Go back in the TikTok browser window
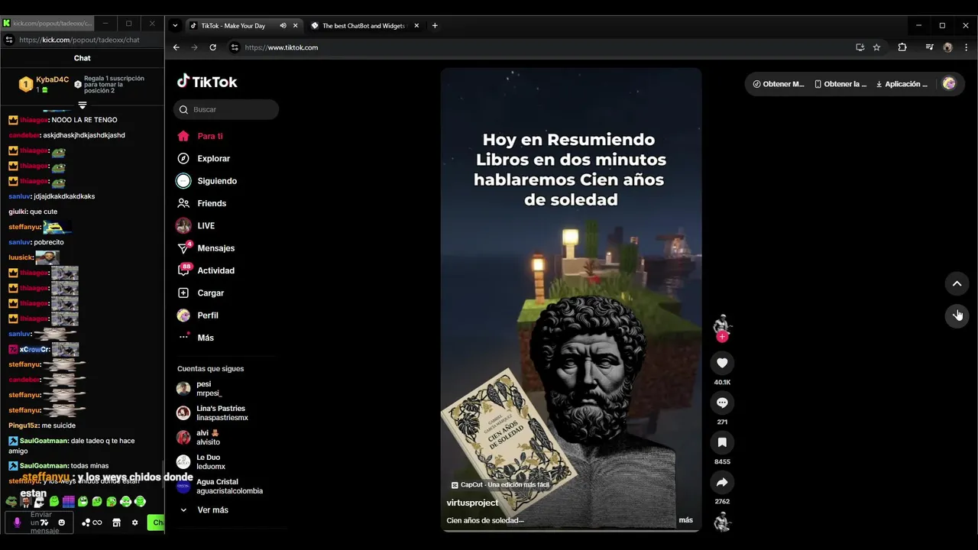Viewport: 978px width, 550px height. tap(176, 47)
